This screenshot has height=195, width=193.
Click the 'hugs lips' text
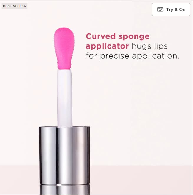click(150, 46)
